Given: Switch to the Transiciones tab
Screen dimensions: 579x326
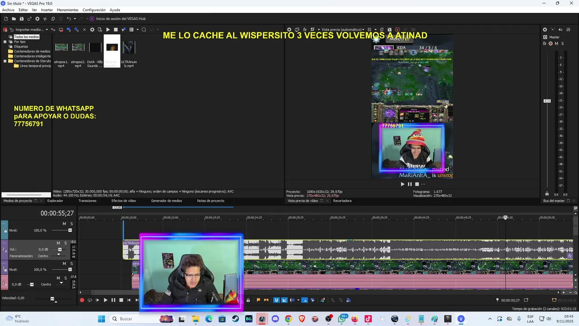Looking at the screenshot, I should coord(87,201).
